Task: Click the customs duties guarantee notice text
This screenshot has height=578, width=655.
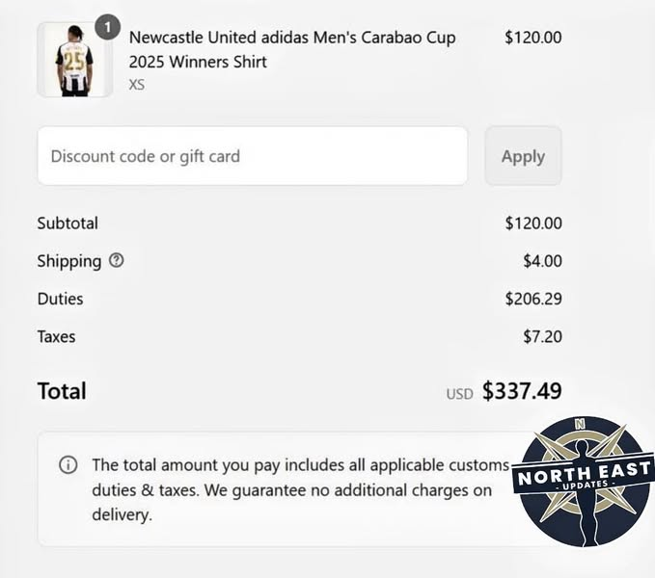Action: [x=300, y=490]
